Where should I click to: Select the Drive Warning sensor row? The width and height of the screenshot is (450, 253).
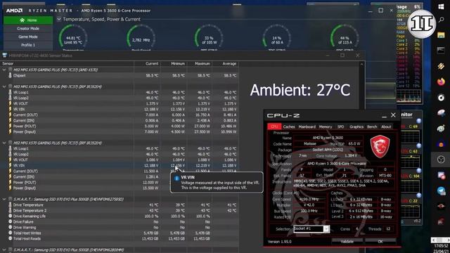click(x=119, y=228)
